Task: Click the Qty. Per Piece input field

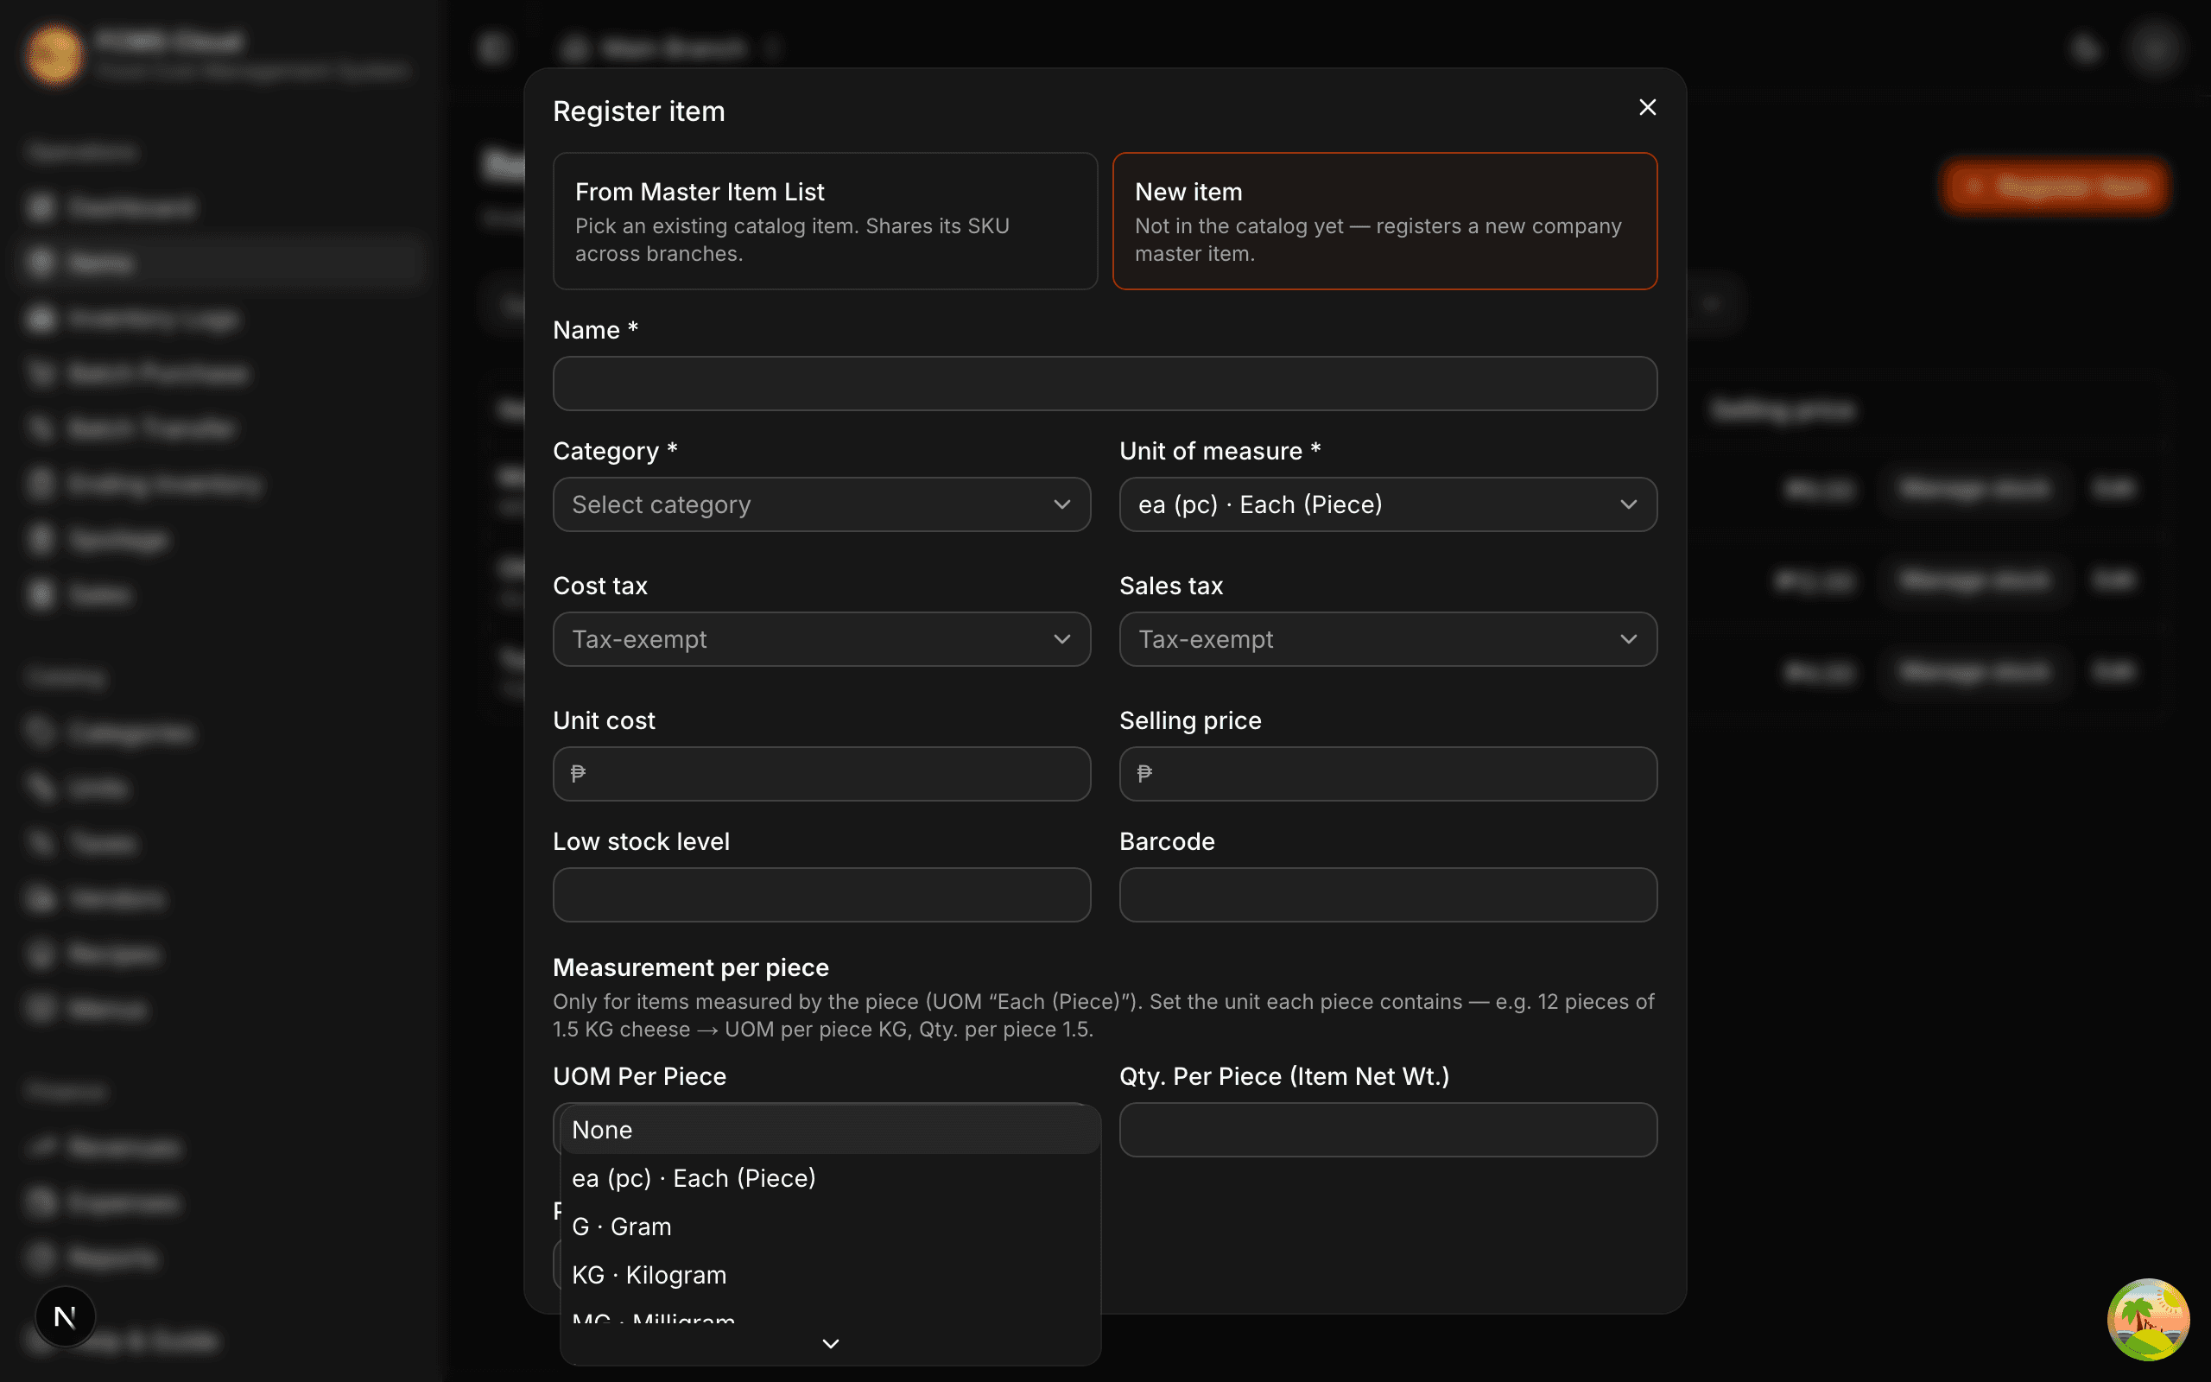Action: click(x=1388, y=1130)
